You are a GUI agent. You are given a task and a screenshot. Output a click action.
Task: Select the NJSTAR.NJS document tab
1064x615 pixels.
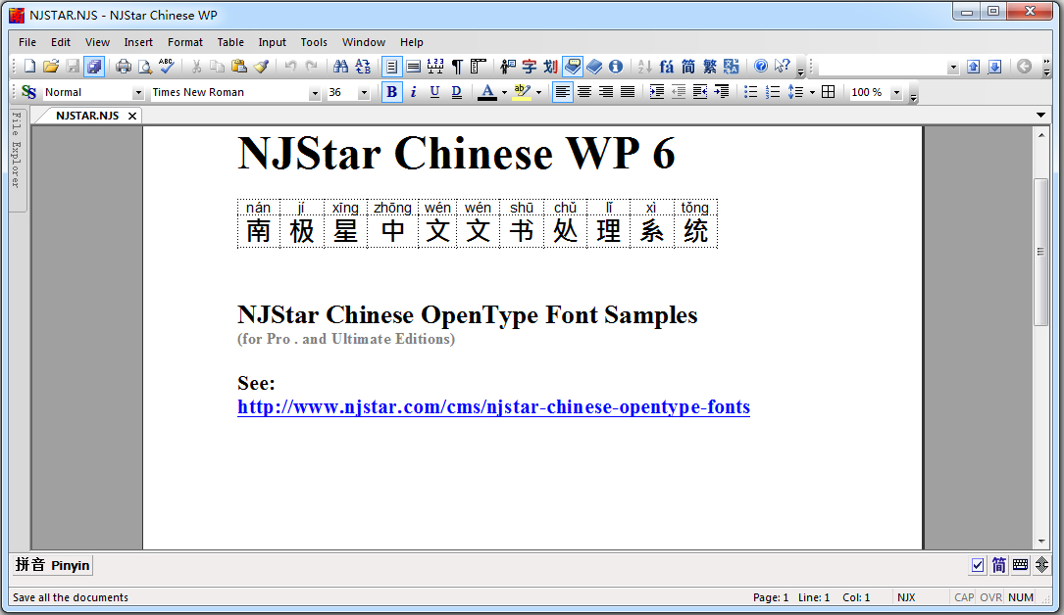pyautogui.click(x=87, y=116)
